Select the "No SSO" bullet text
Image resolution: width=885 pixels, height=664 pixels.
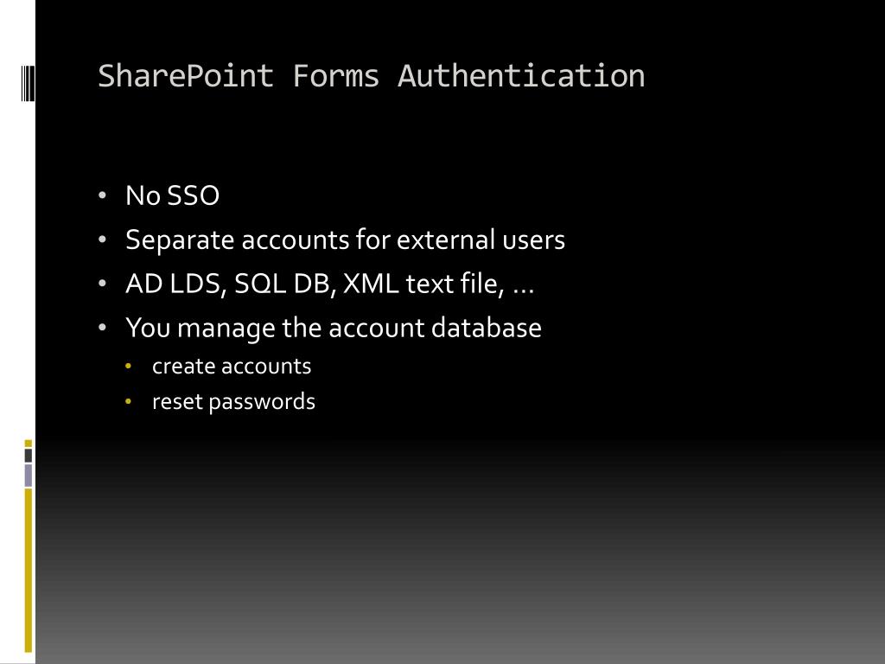coord(172,196)
